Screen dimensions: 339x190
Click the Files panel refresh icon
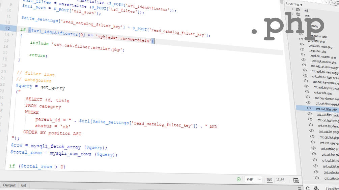308,188
